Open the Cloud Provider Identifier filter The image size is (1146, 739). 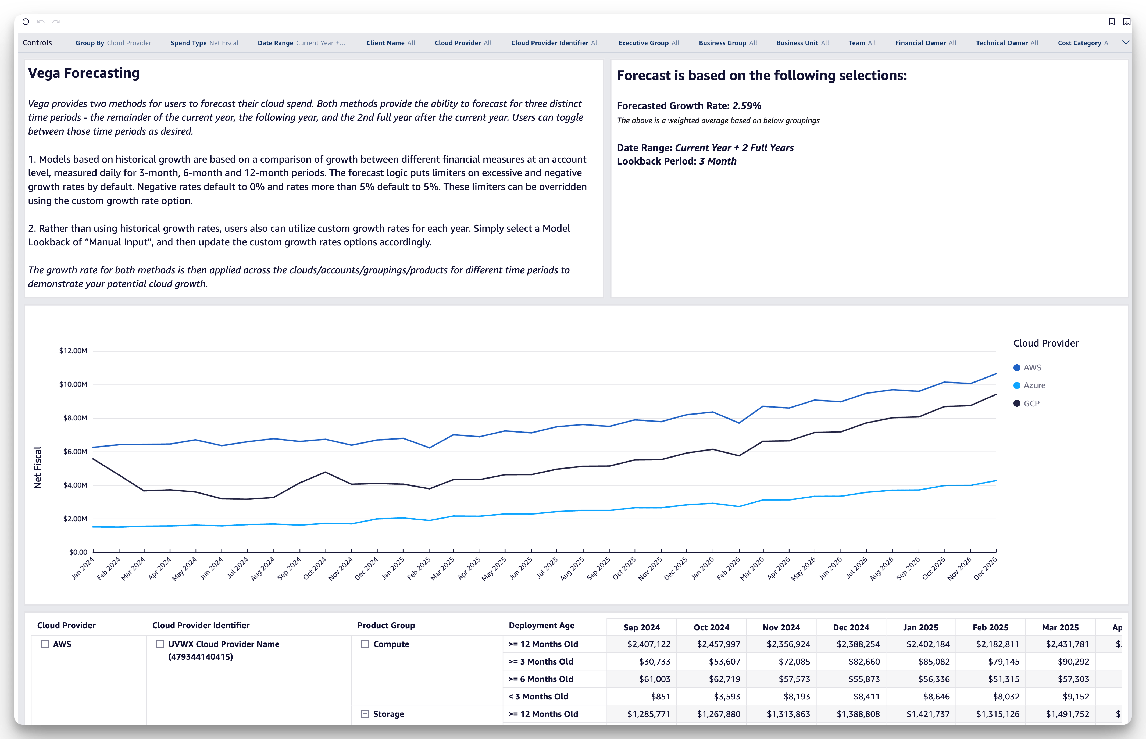click(555, 43)
